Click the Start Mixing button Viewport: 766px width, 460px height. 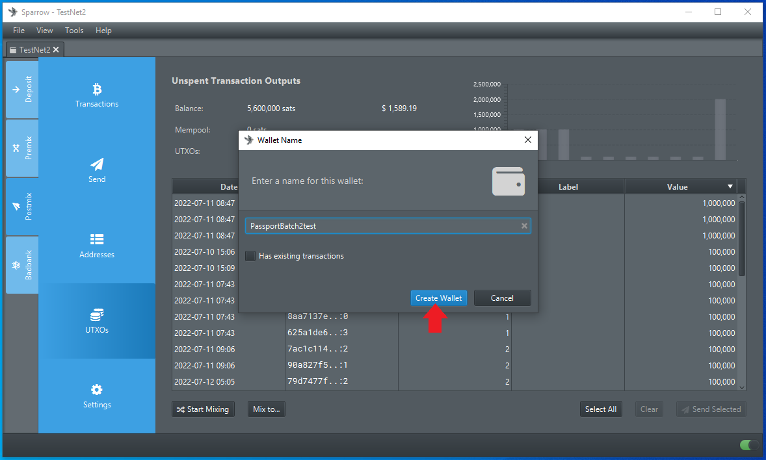pos(204,409)
